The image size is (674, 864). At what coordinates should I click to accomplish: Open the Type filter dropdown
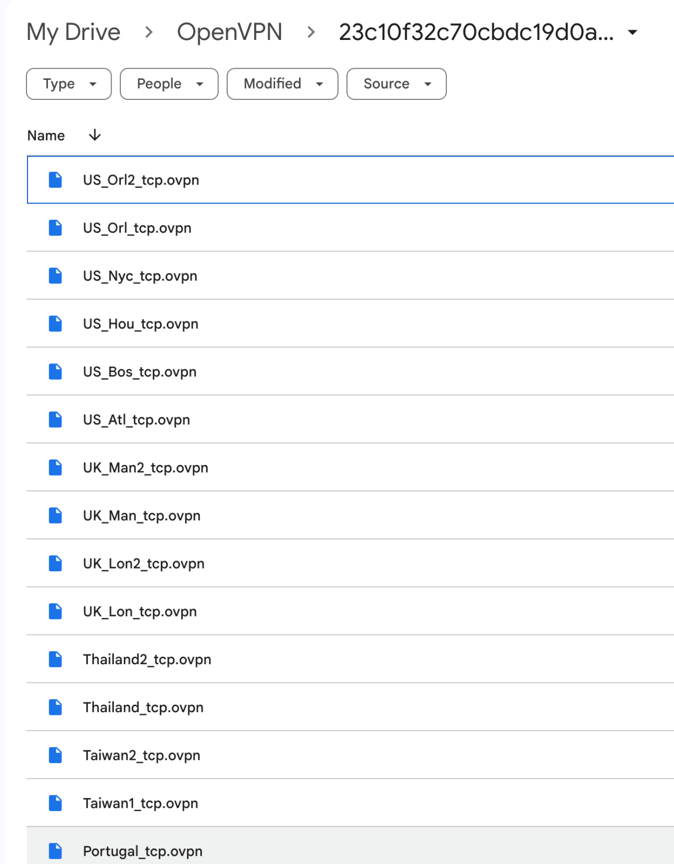point(69,84)
